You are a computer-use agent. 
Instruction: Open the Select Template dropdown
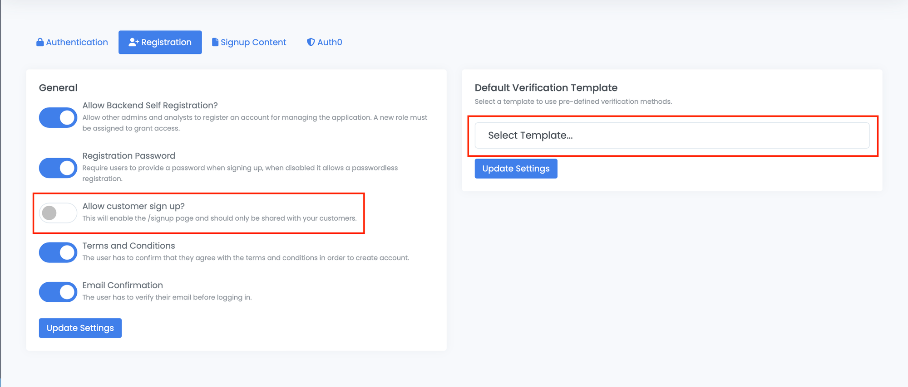(671, 135)
